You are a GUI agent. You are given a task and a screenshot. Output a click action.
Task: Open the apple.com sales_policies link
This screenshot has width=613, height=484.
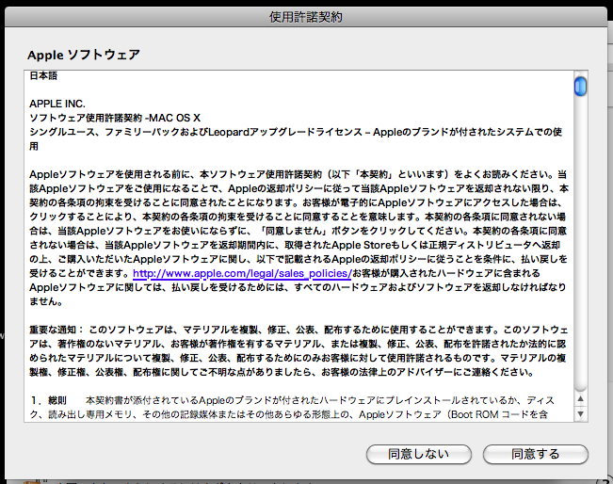click(x=242, y=273)
